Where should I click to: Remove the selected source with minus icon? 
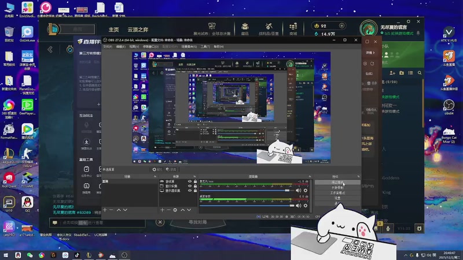(168, 210)
